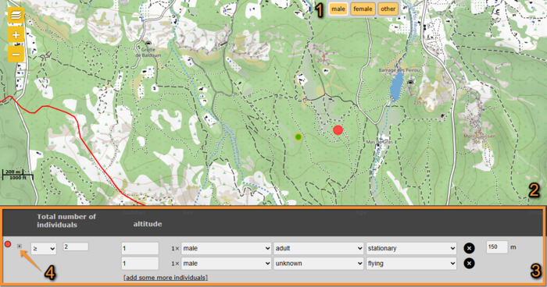Select the male quick-entry button
Screen dimensions: 547x287
pos(338,9)
